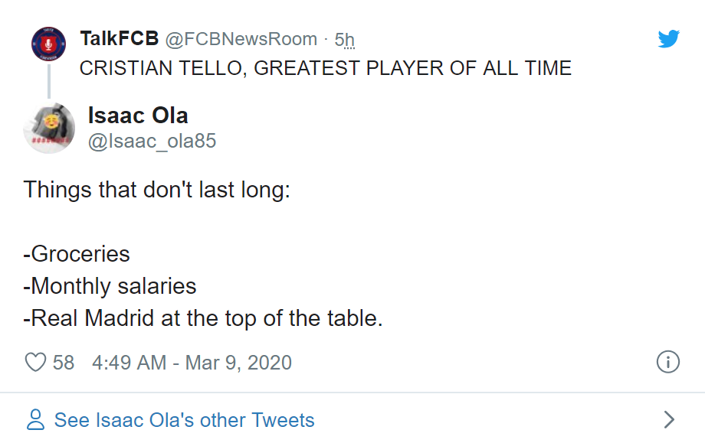Open the Twitter Ads info icon

[668, 362]
